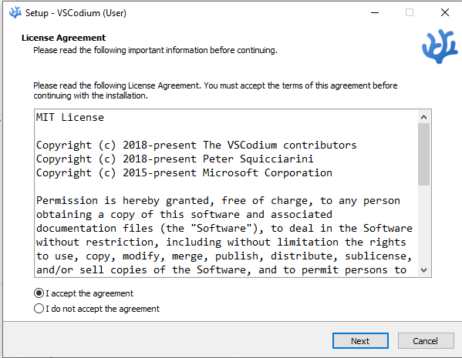The image size is (462, 358).
Task: Close the VSCodium setup window
Action: click(444, 12)
